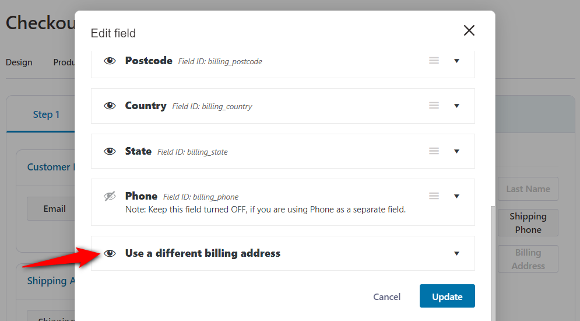
Task: Close the Edit field dialog
Action: pyautogui.click(x=469, y=30)
